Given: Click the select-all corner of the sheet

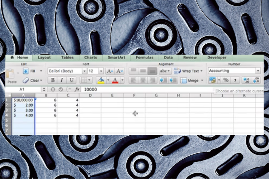Looking at the screenshot, I should tap(8, 95).
